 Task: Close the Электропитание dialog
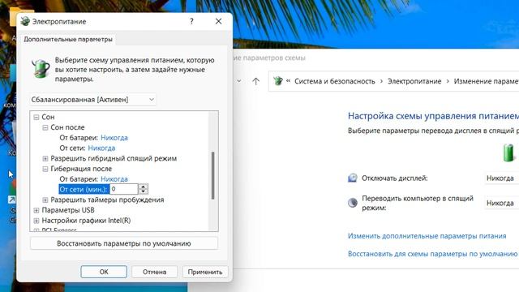coord(218,22)
